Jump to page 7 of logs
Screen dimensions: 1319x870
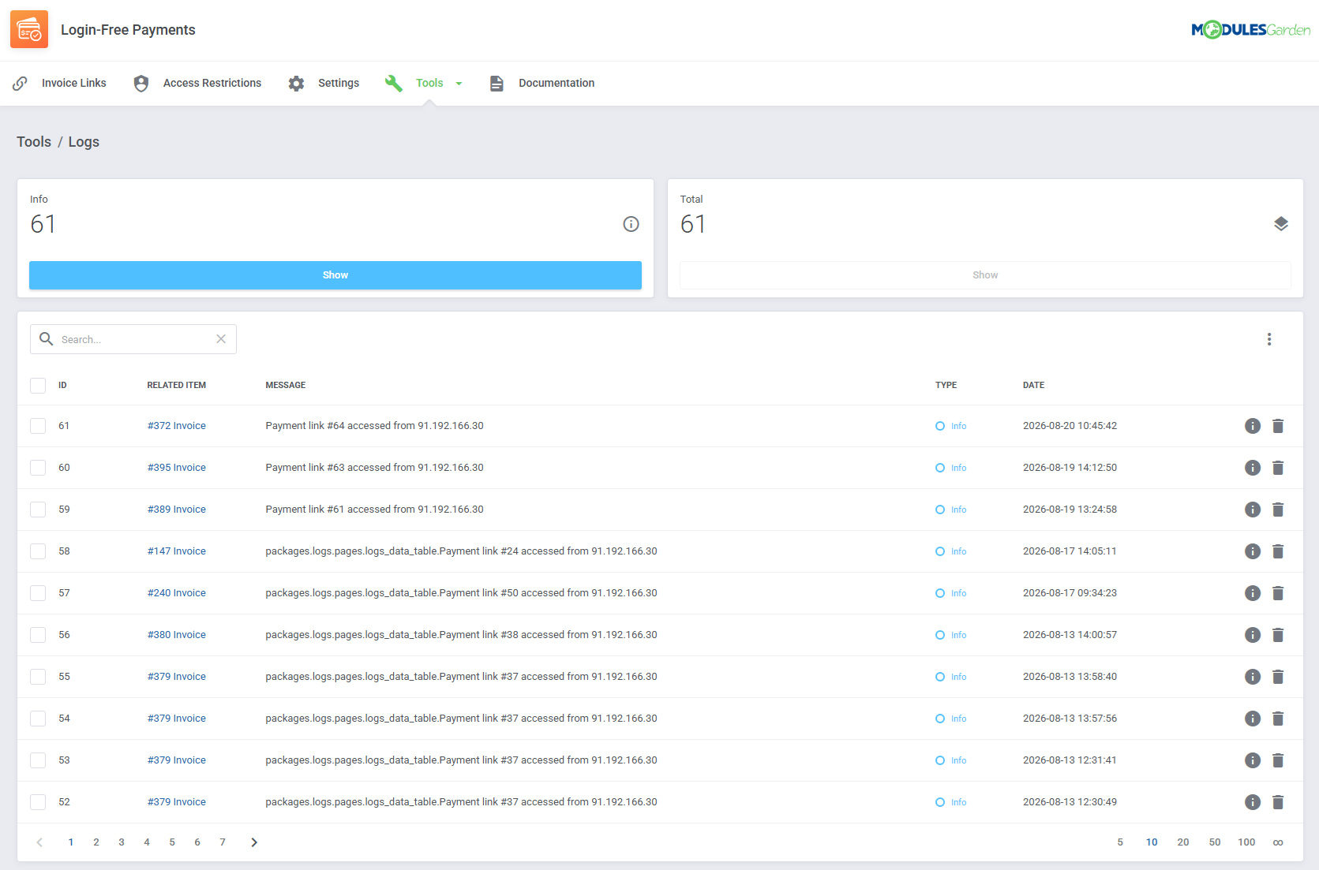pos(223,842)
